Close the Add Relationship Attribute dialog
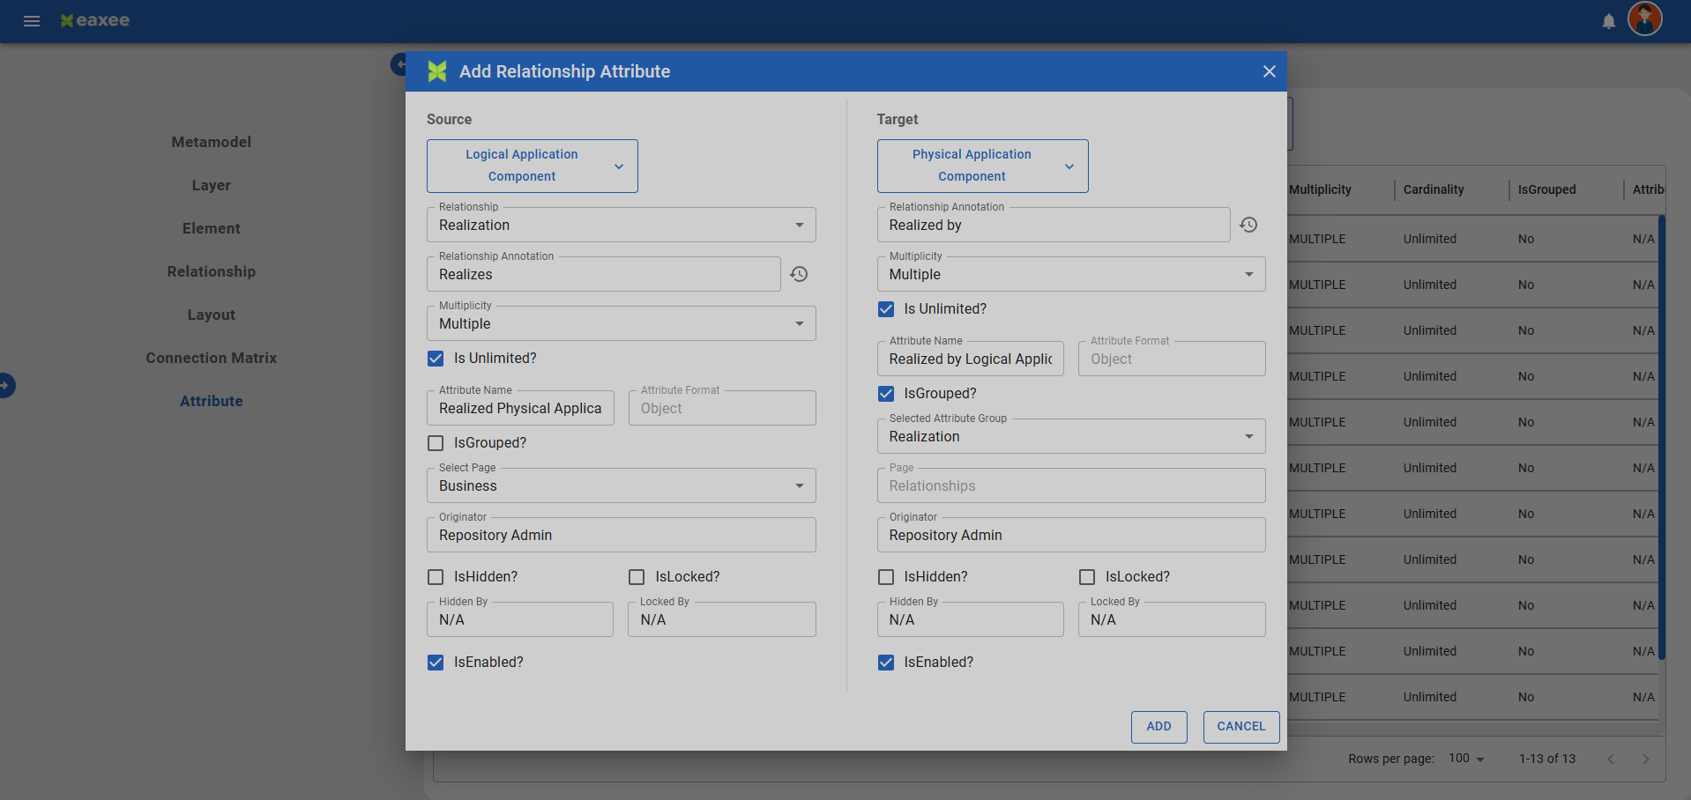 [1270, 71]
